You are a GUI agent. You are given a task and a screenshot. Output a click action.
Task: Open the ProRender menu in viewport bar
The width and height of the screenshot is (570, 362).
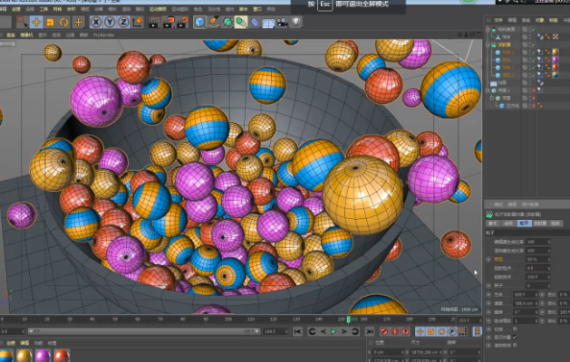(x=104, y=35)
